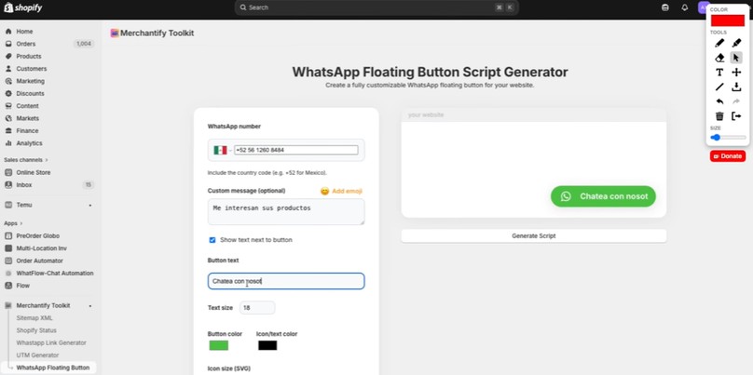Toggle Show text next to button
753x375 pixels.
tap(212, 240)
